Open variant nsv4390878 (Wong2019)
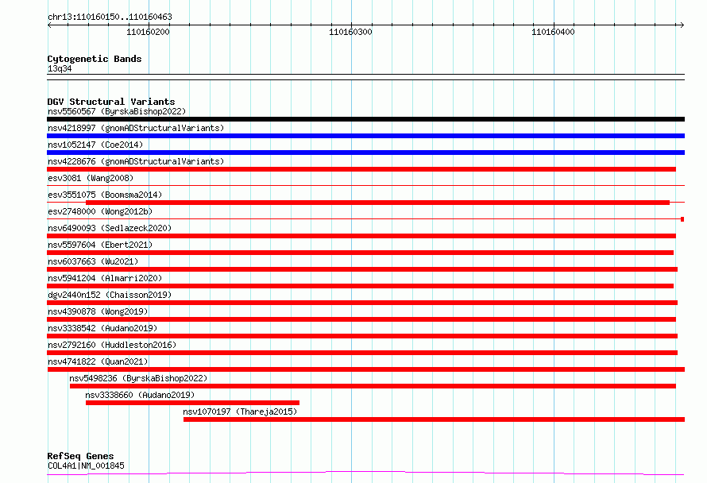707x483 pixels. 98,311
